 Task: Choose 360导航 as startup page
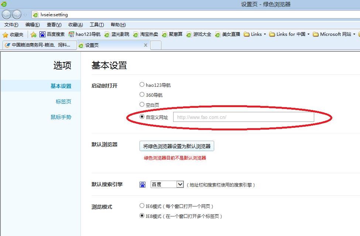pos(142,95)
